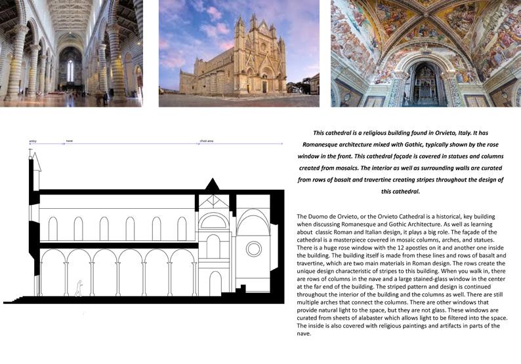Select the striped nave interior photo
This screenshot has width=521, height=364.
(x=72, y=54)
